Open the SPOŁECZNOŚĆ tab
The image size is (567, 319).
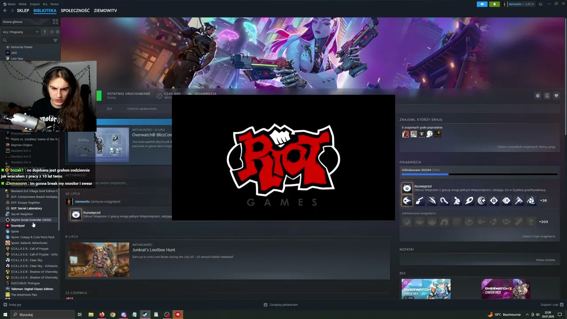click(x=75, y=11)
